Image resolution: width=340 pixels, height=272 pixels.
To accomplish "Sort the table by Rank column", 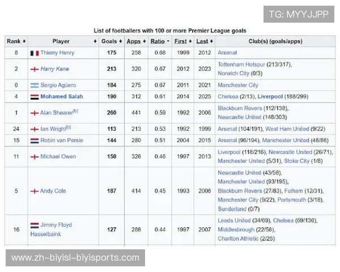I will point(16,41).
